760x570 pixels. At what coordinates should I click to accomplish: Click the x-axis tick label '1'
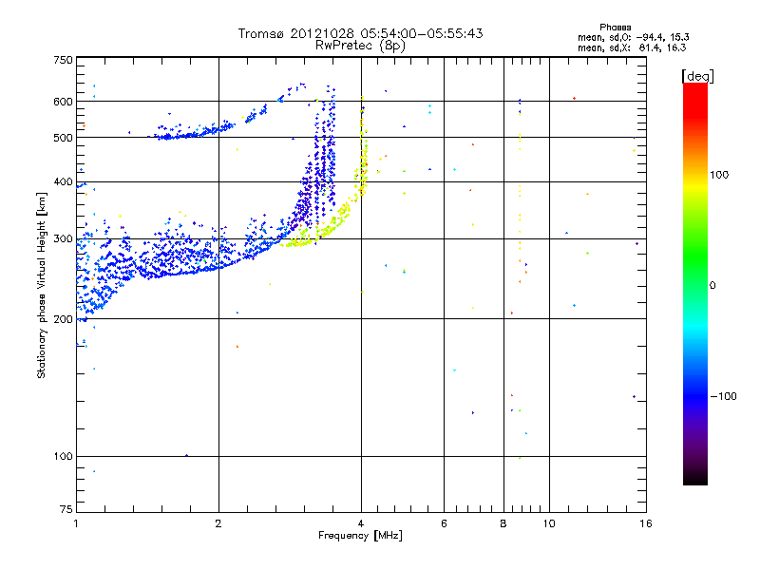76,523
